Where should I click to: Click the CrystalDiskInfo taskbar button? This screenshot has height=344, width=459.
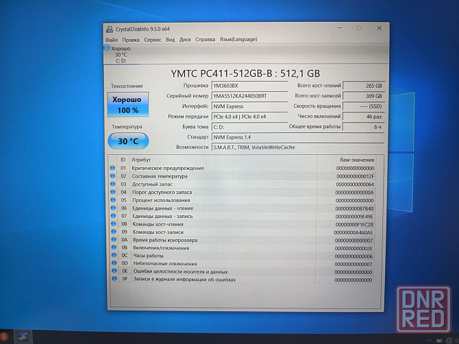(x=23, y=337)
